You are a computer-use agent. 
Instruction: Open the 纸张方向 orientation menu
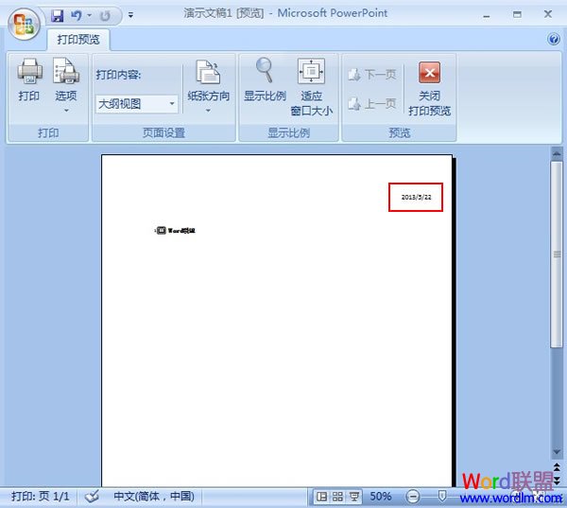(x=208, y=86)
